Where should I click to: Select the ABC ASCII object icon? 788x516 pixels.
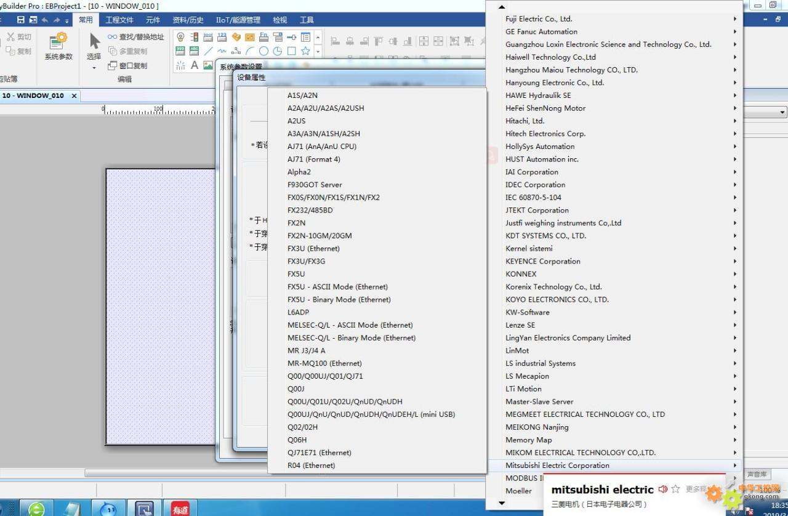(x=195, y=51)
